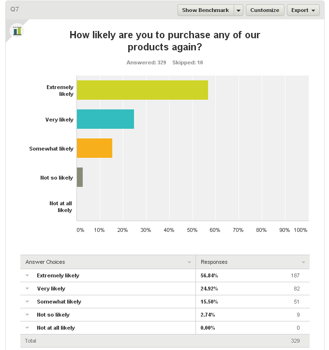
Task: Click the Responses column header
Action: click(x=214, y=262)
